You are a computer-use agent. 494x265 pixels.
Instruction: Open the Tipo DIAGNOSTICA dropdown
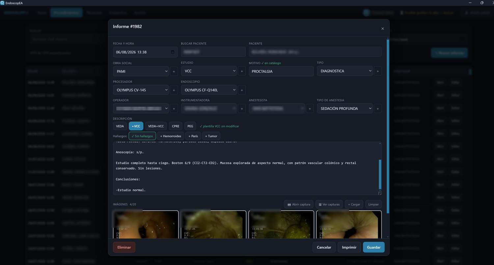pyautogui.click(x=344, y=71)
